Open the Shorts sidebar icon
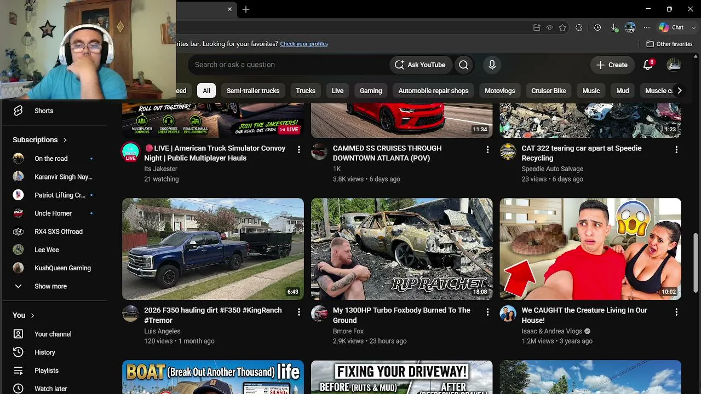 click(x=18, y=111)
